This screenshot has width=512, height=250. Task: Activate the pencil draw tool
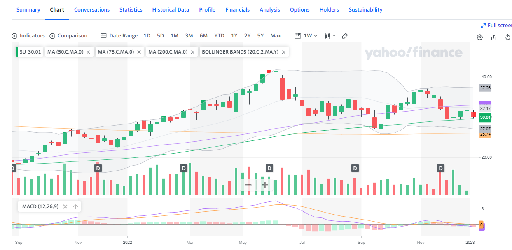345,36
